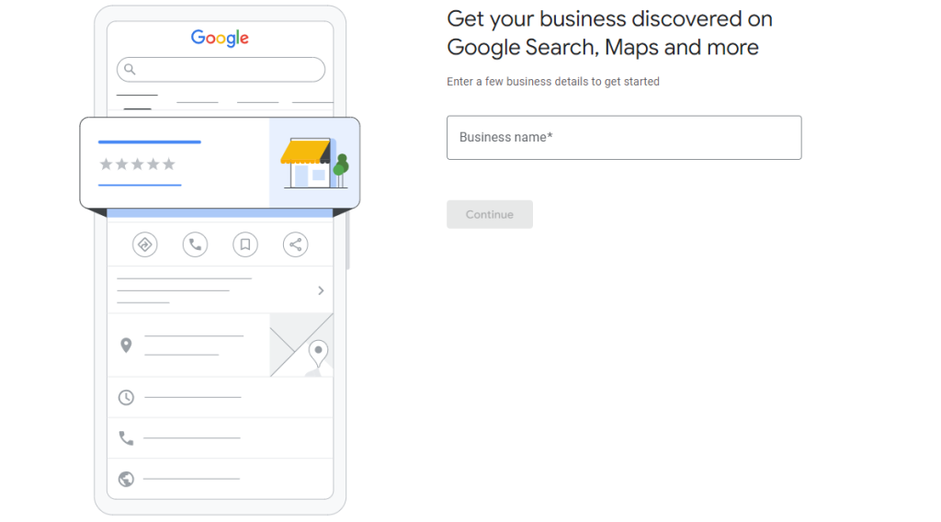Click the magnifier icon in the mockup search bar
The image size is (941, 522).
coord(130,70)
